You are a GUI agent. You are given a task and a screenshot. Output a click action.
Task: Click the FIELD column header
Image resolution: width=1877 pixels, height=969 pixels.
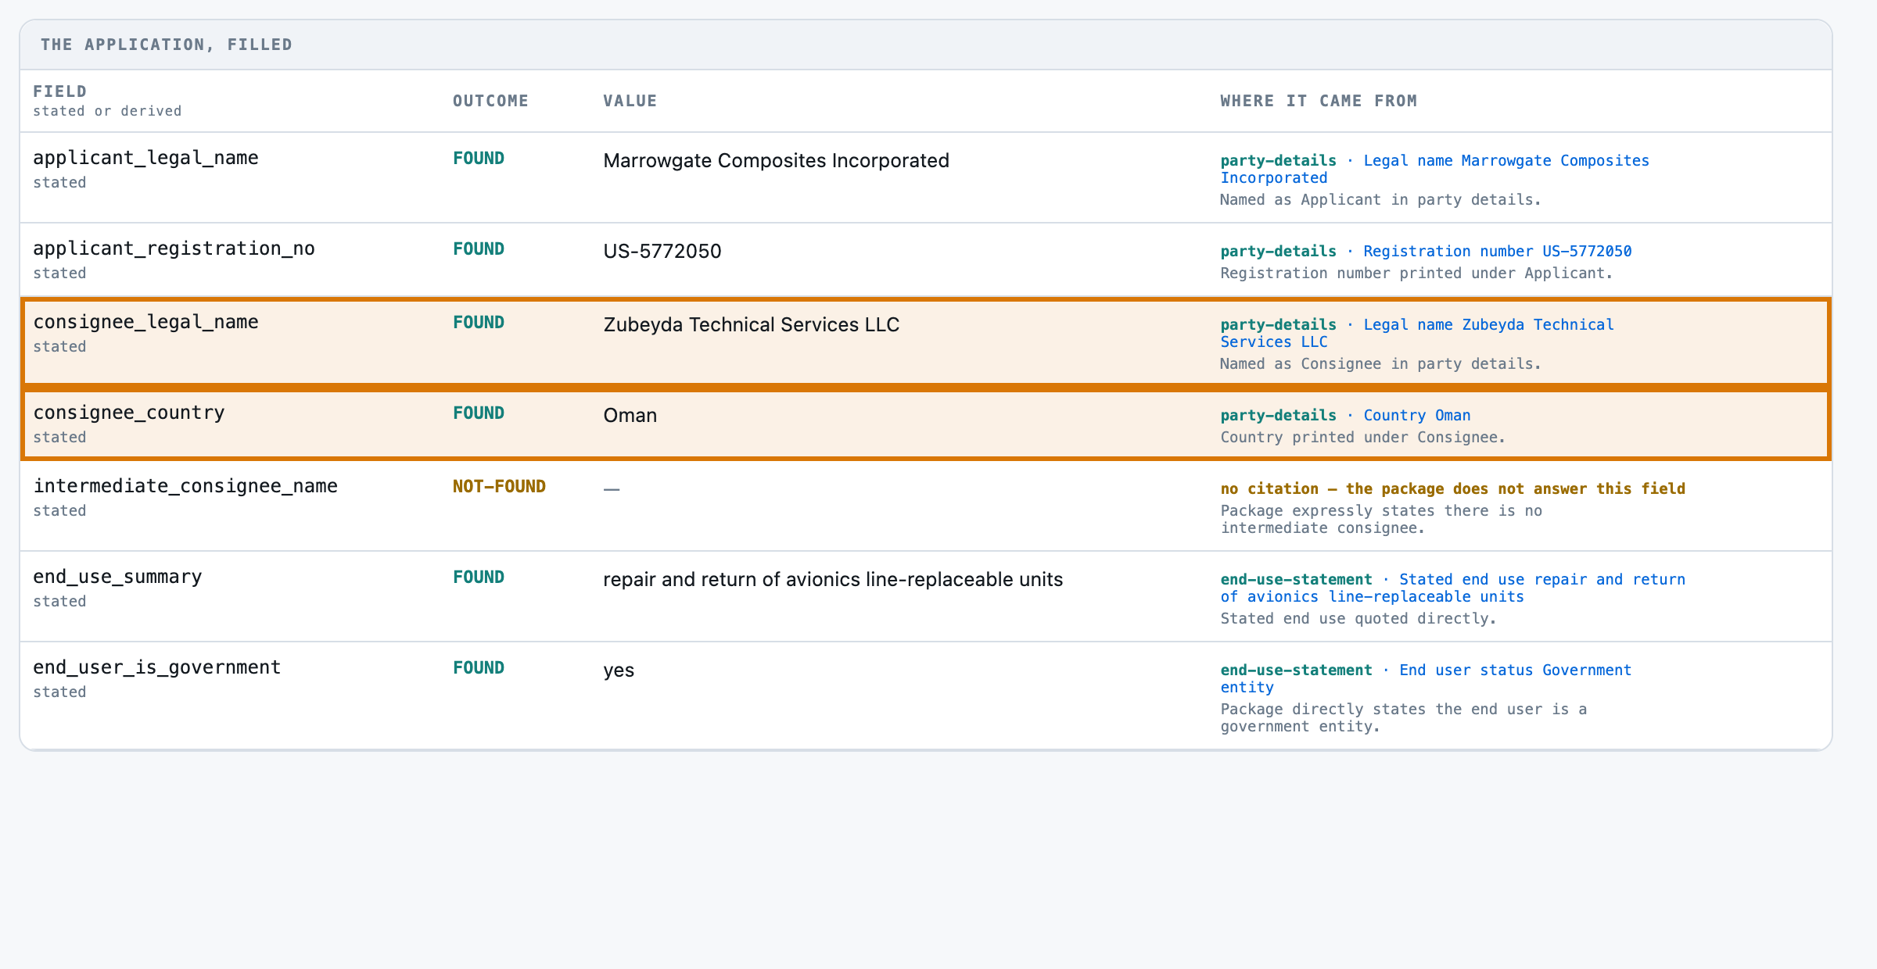point(59,91)
